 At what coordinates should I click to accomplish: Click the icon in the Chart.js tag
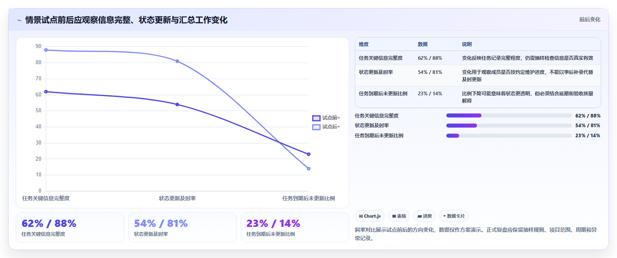coord(360,216)
